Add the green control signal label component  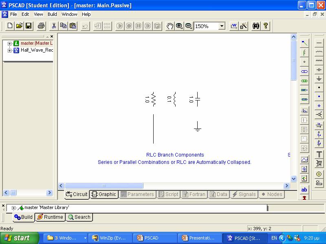coord(304,81)
